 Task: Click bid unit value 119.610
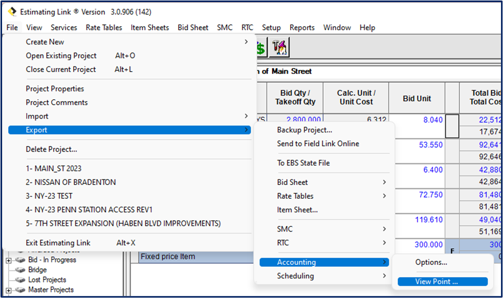tap(429, 220)
